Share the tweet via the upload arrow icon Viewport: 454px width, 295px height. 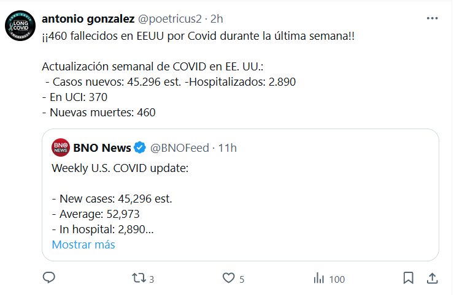[431, 278]
